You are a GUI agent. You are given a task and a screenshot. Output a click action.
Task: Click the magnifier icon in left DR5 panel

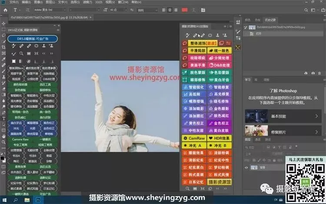click(21, 54)
